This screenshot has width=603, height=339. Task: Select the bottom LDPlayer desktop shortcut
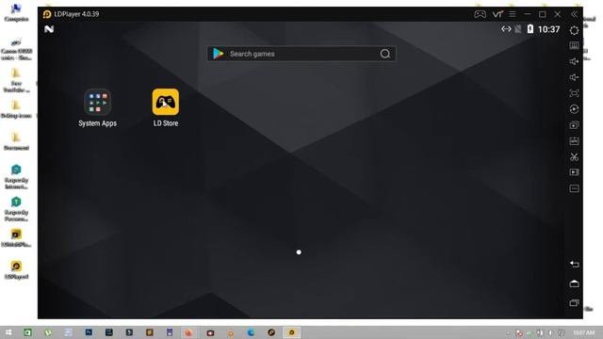pyautogui.click(x=16, y=270)
